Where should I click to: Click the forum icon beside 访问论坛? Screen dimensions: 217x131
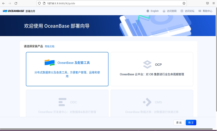pos(182,11)
